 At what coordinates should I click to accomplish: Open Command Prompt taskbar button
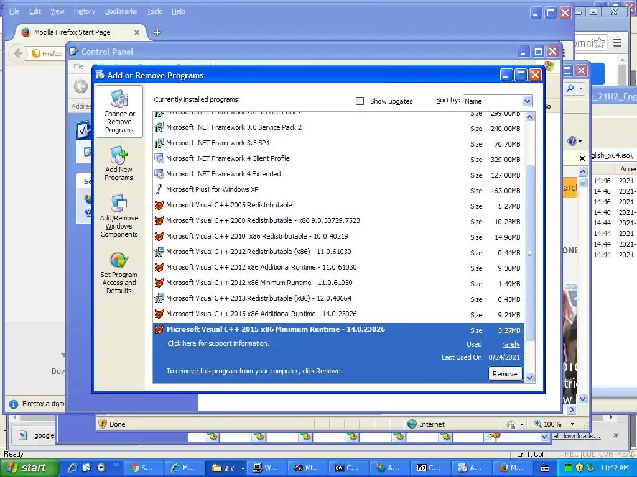348,468
